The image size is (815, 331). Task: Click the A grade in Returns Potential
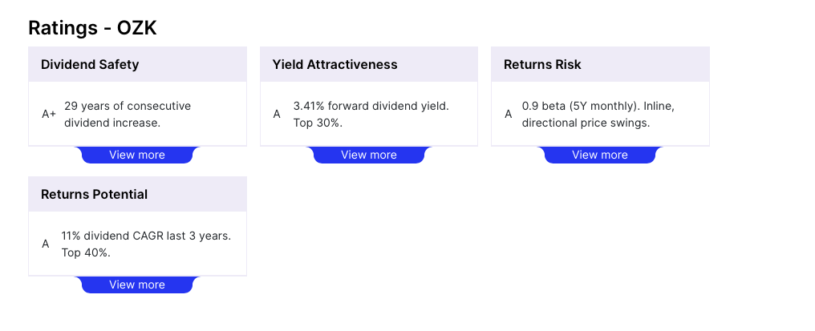point(46,244)
